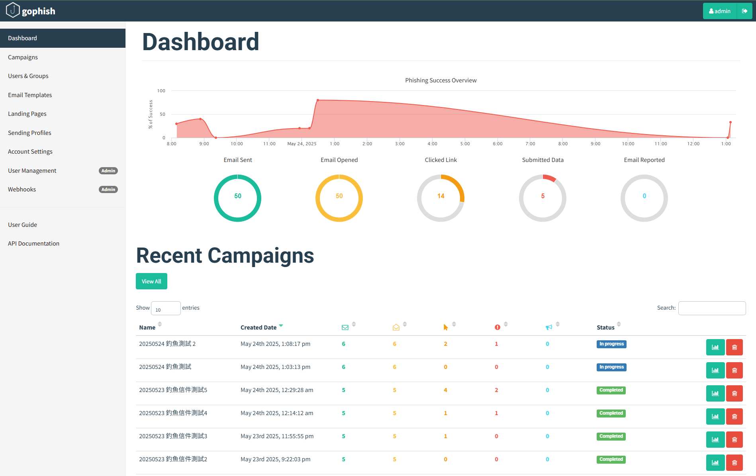Toggle sort order on Created Date column

[259, 328]
